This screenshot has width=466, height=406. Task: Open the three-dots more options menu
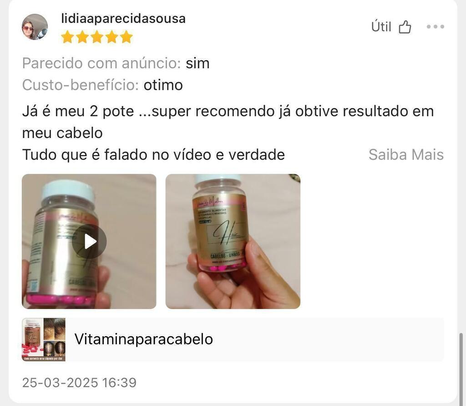[x=436, y=27]
